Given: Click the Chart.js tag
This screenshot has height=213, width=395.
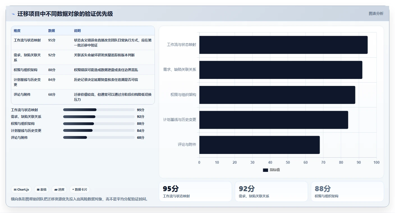Looking at the screenshot, I should pos(22,189).
